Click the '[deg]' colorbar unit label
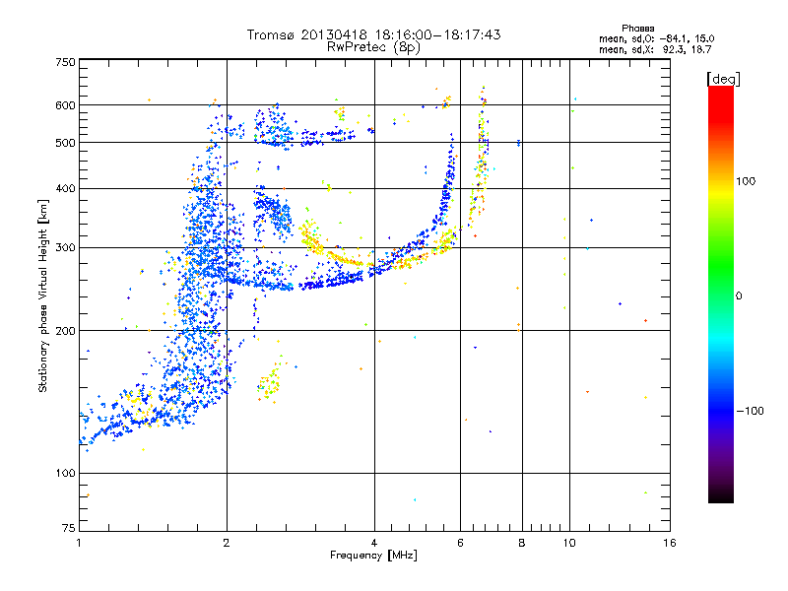The height and width of the screenshot is (591, 788). click(723, 80)
